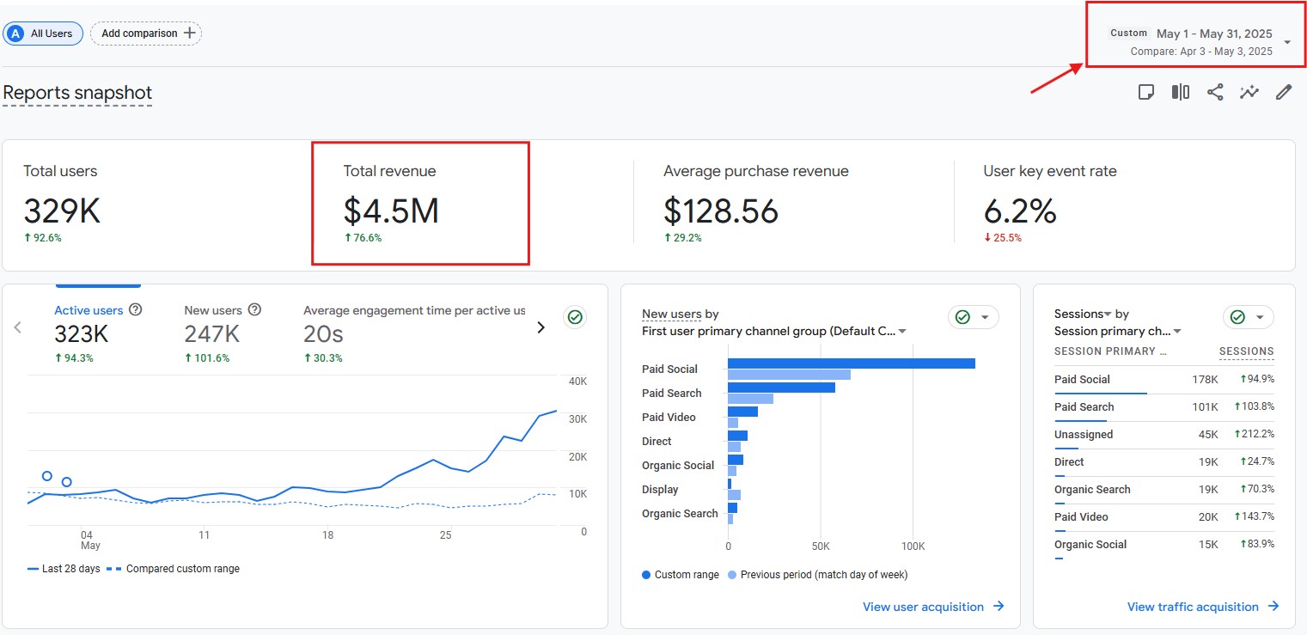Open the annotations note icon

tap(1145, 92)
